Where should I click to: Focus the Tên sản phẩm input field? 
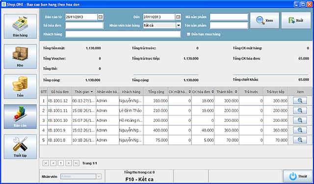click(229, 26)
